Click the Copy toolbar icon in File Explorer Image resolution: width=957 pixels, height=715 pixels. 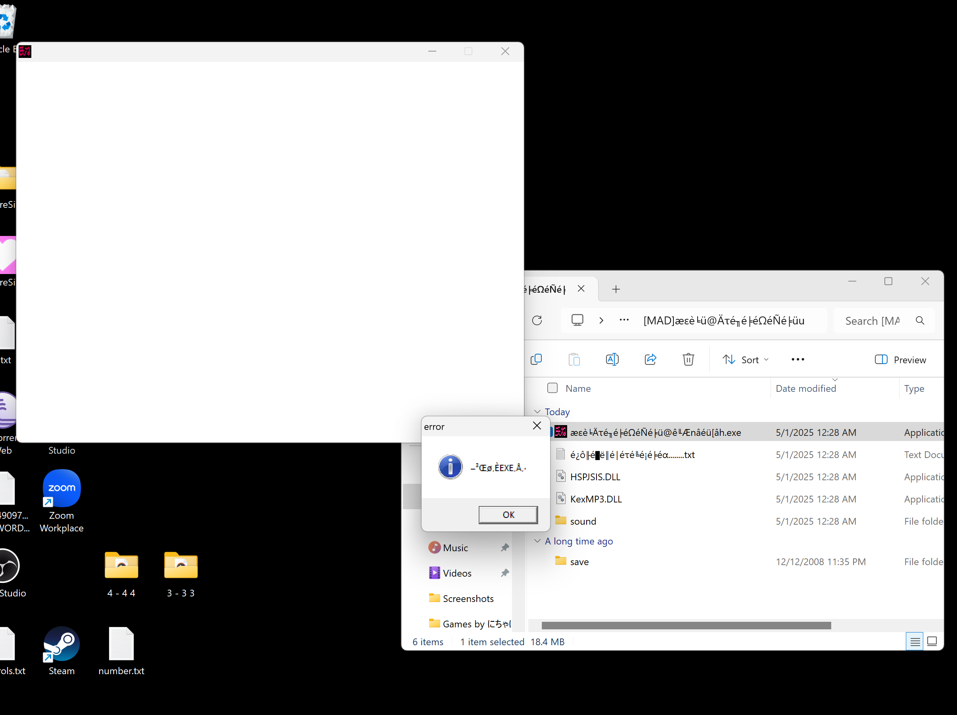pyautogui.click(x=536, y=359)
